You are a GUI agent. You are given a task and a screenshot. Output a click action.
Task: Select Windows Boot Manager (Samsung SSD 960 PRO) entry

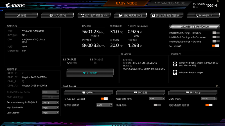196,64
